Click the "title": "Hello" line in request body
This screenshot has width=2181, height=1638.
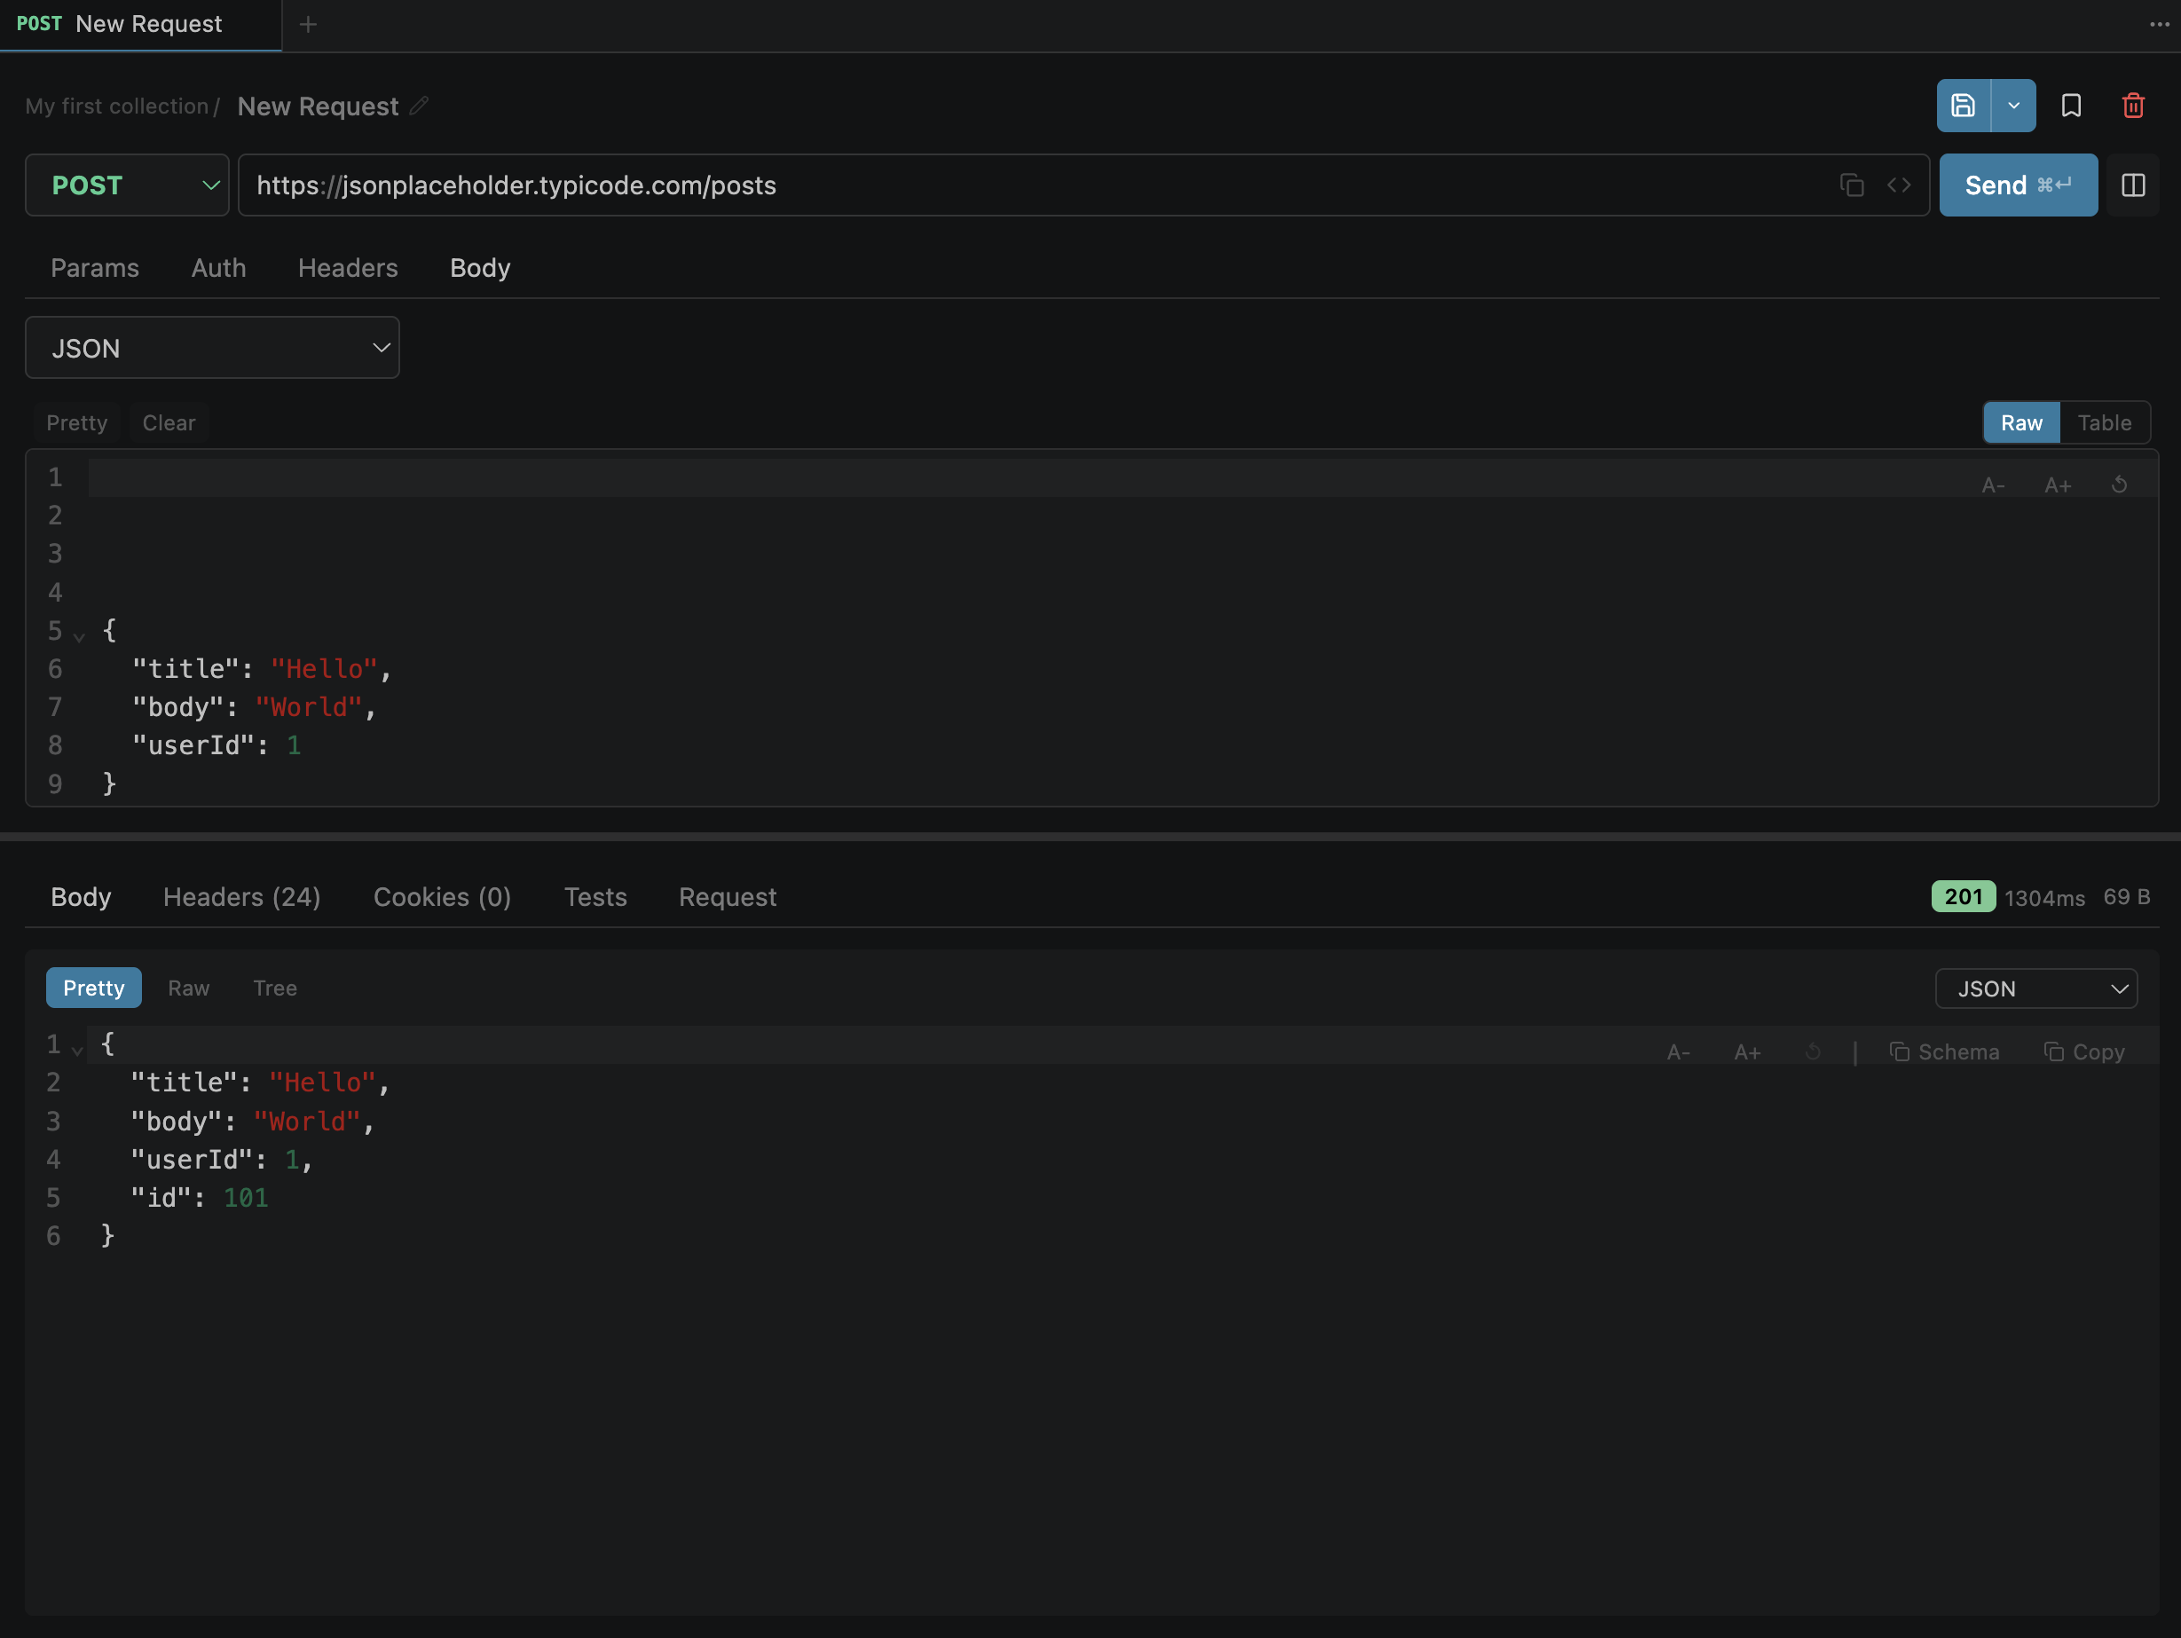coord(263,670)
